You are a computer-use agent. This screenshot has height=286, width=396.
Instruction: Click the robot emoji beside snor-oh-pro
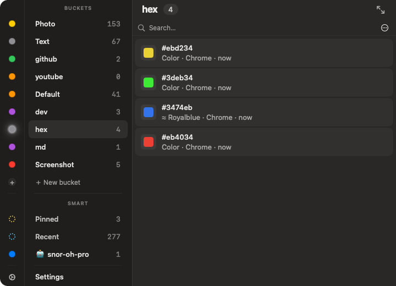(x=40, y=254)
